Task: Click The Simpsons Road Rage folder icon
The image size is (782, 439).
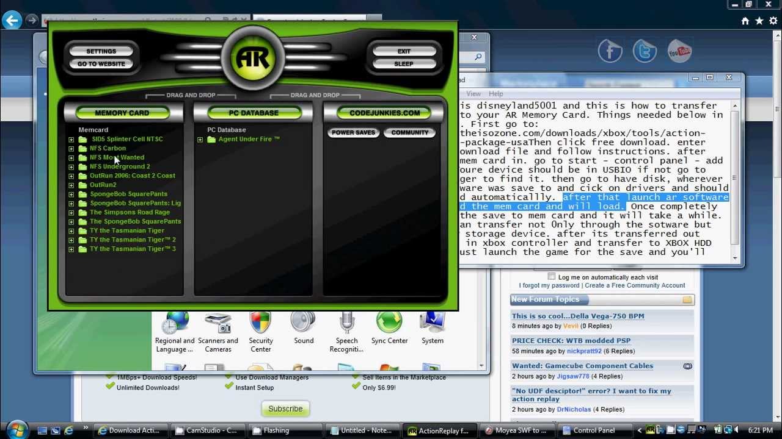Action: [83, 212]
